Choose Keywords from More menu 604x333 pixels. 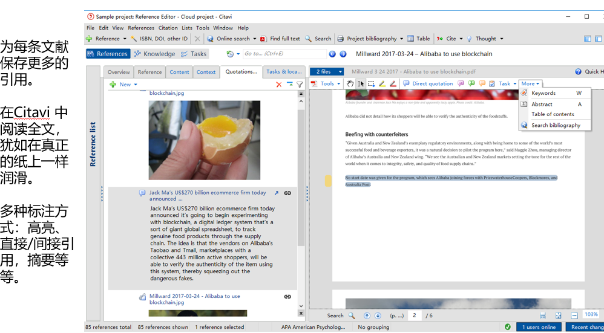tap(555, 93)
